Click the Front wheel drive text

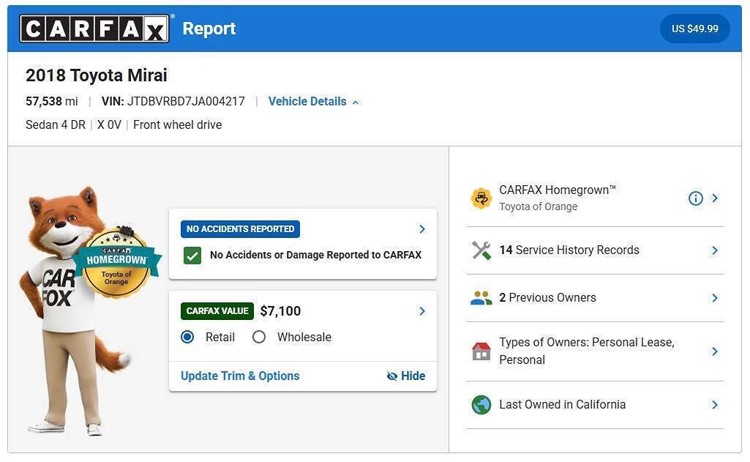coord(178,125)
